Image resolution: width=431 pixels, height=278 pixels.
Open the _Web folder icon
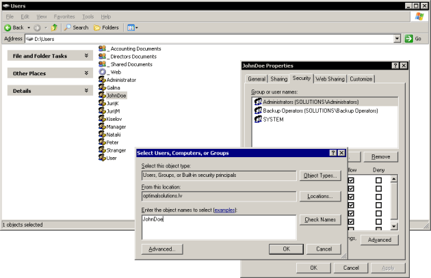click(x=102, y=72)
